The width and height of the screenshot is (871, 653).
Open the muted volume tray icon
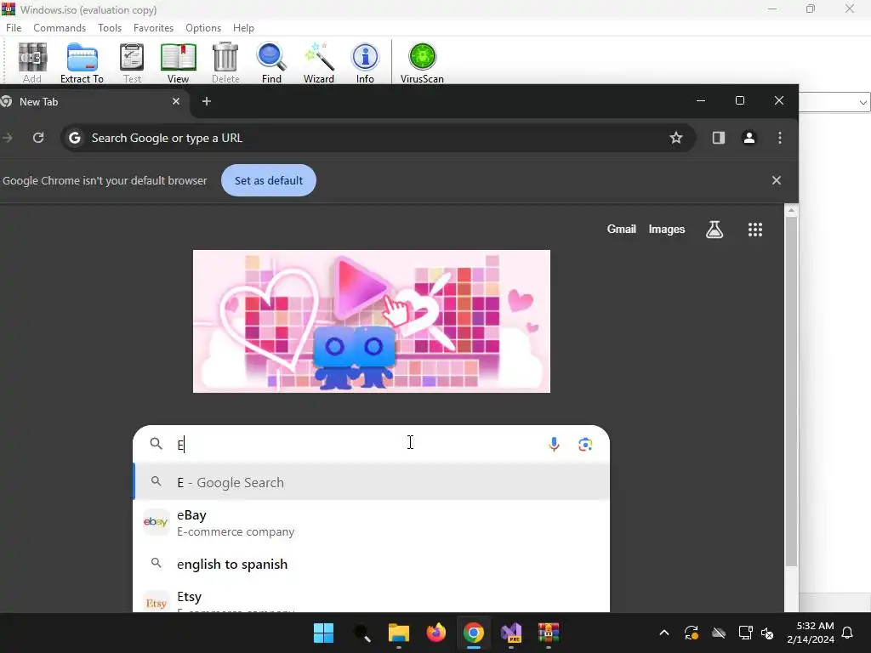(x=767, y=633)
